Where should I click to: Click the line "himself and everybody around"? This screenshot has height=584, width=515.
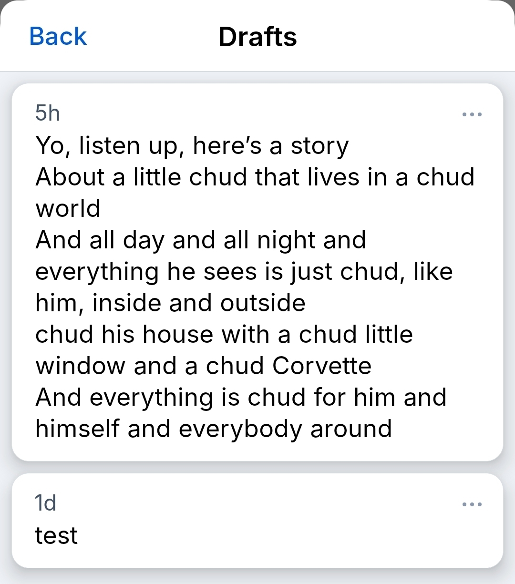pos(214,429)
